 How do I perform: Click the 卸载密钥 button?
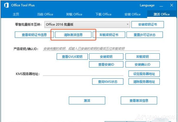coord(142,57)
